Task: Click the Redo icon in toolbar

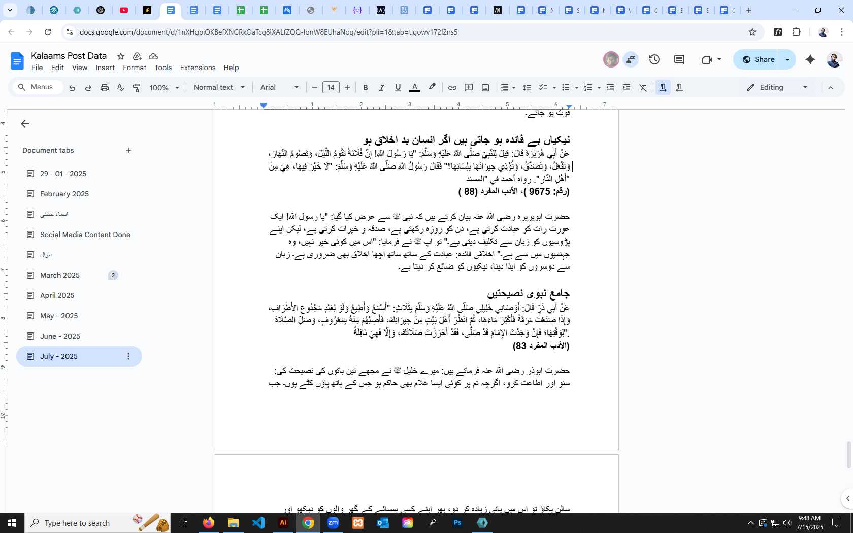Action: click(88, 88)
